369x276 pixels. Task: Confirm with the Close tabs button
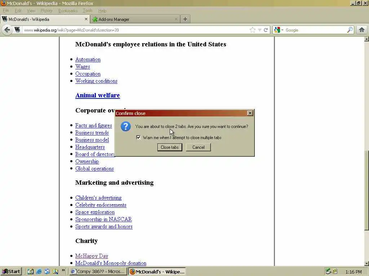pos(170,147)
